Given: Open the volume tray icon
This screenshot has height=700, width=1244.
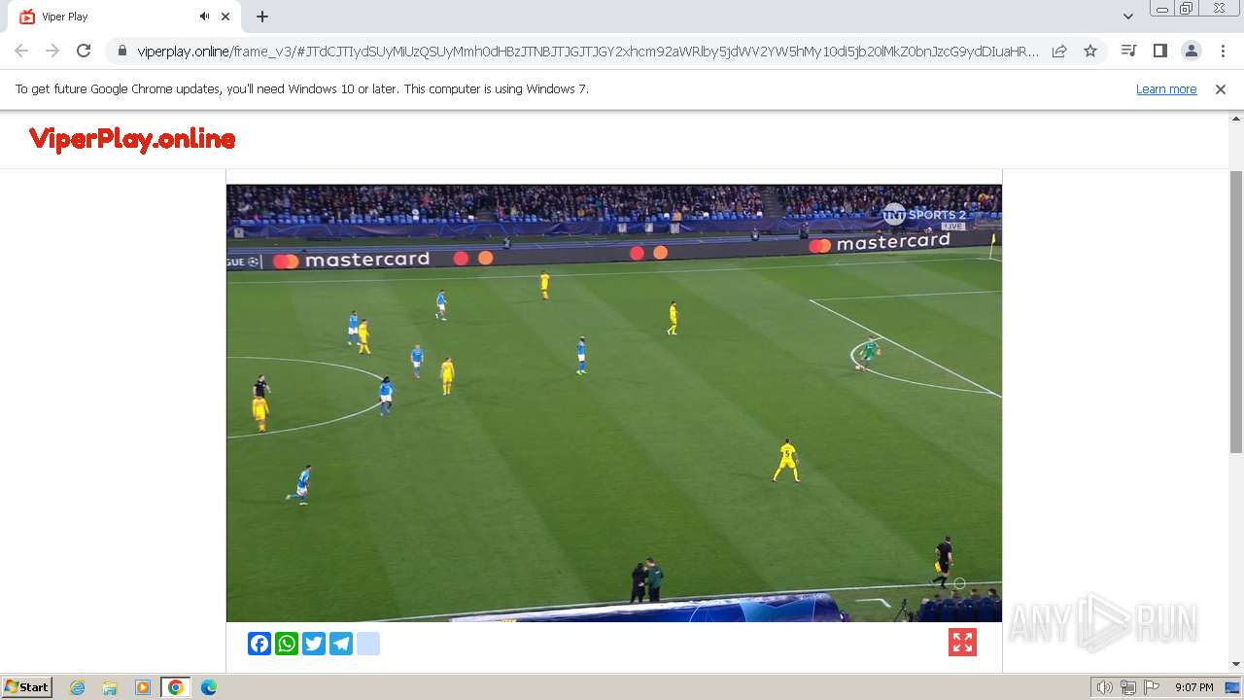Looking at the screenshot, I should [1105, 687].
